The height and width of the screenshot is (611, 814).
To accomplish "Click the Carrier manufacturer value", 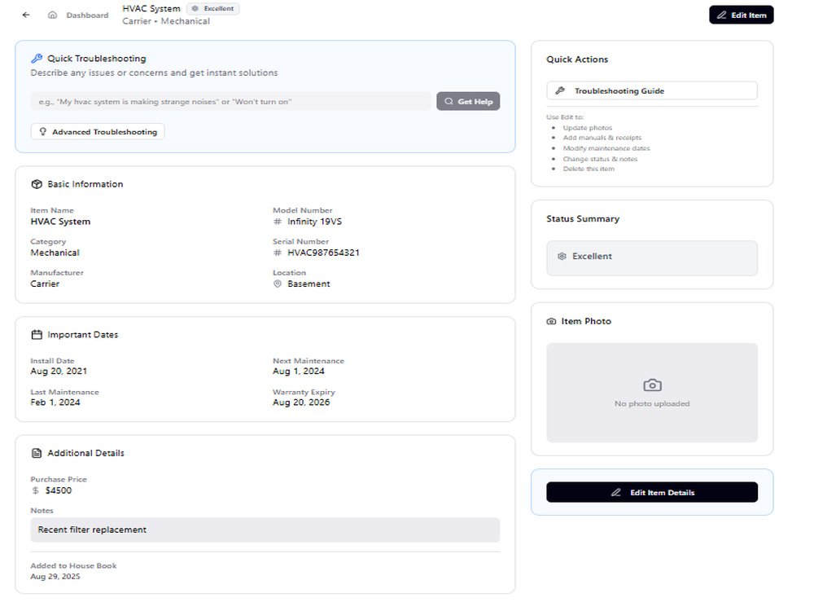I will (45, 284).
